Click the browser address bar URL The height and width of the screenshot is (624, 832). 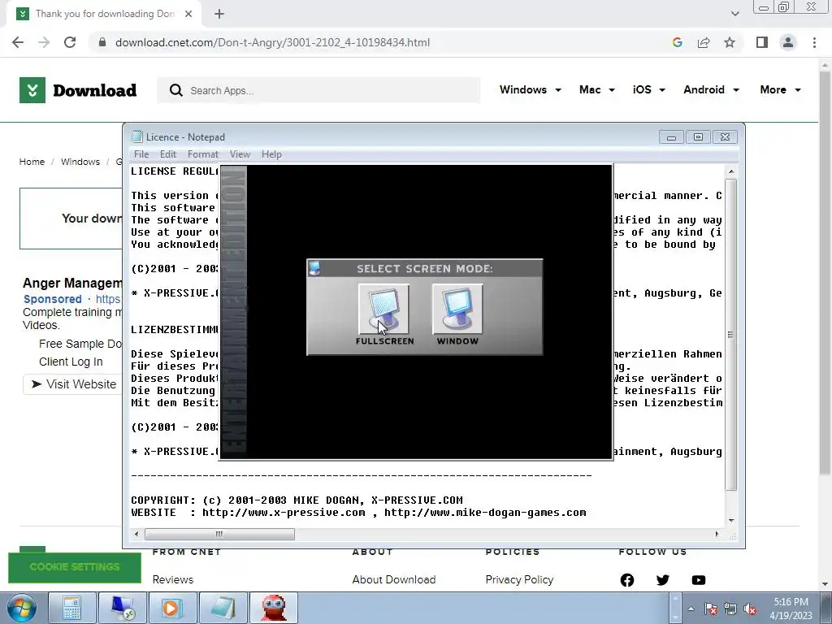(x=272, y=42)
